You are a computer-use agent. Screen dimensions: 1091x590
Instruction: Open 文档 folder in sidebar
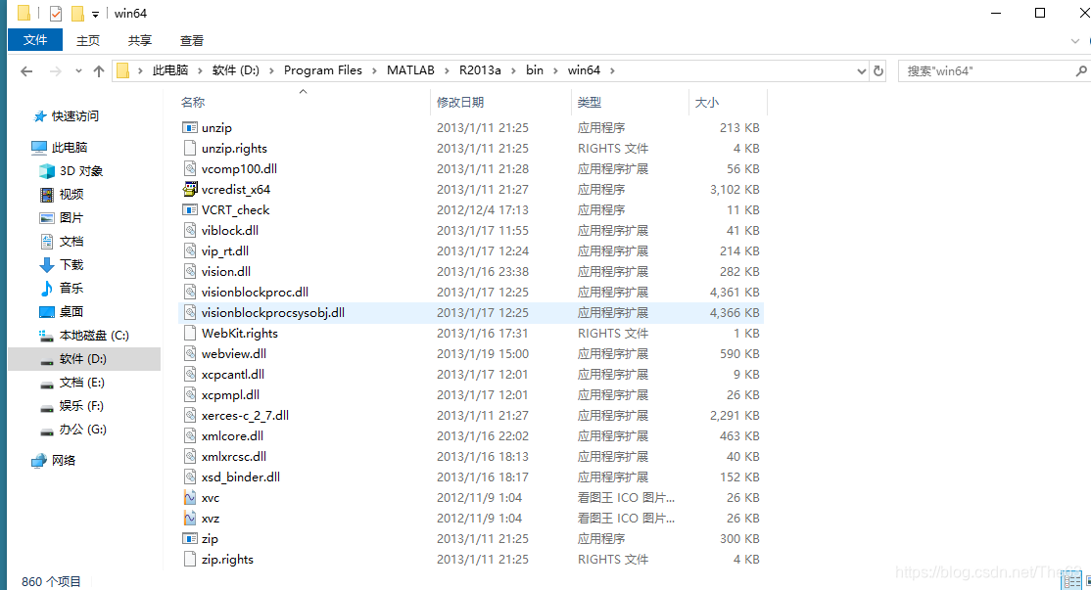click(71, 242)
